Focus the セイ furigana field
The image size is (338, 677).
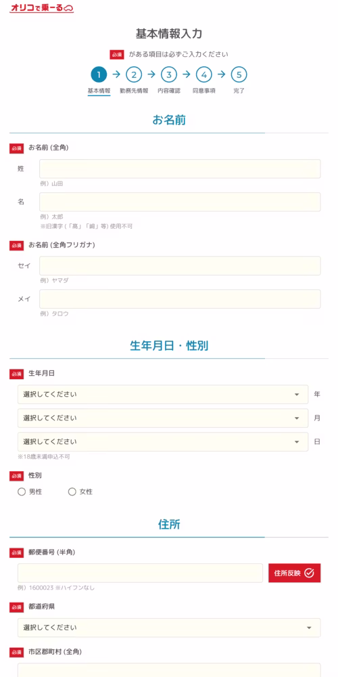pyautogui.click(x=180, y=265)
